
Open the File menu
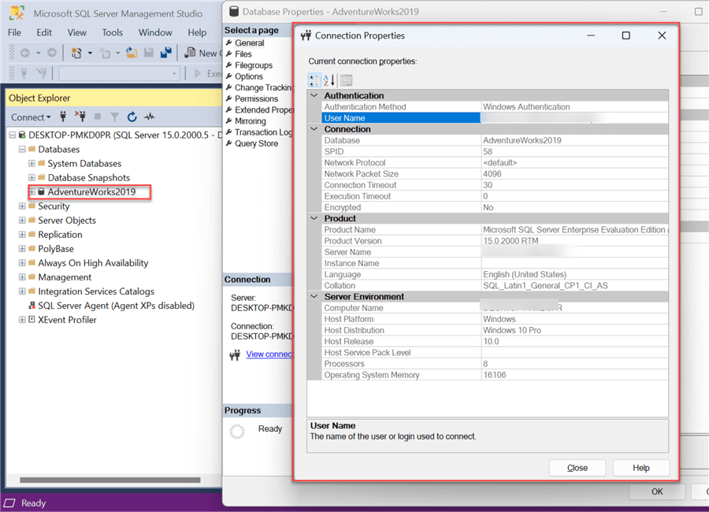click(14, 32)
